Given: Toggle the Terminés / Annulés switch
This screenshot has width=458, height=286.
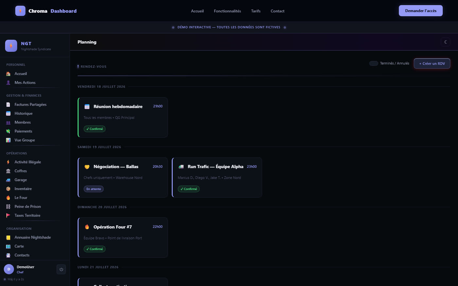Looking at the screenshot, I should (374, 63).
